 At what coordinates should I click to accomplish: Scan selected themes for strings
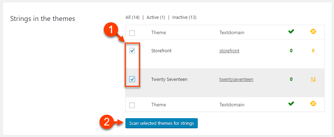161,123
